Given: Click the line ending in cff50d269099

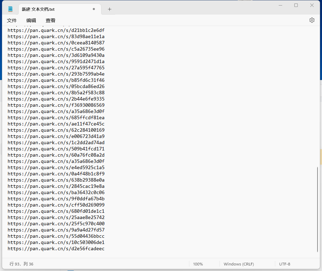Looking at the screenshot, I should tap(56, 205).
